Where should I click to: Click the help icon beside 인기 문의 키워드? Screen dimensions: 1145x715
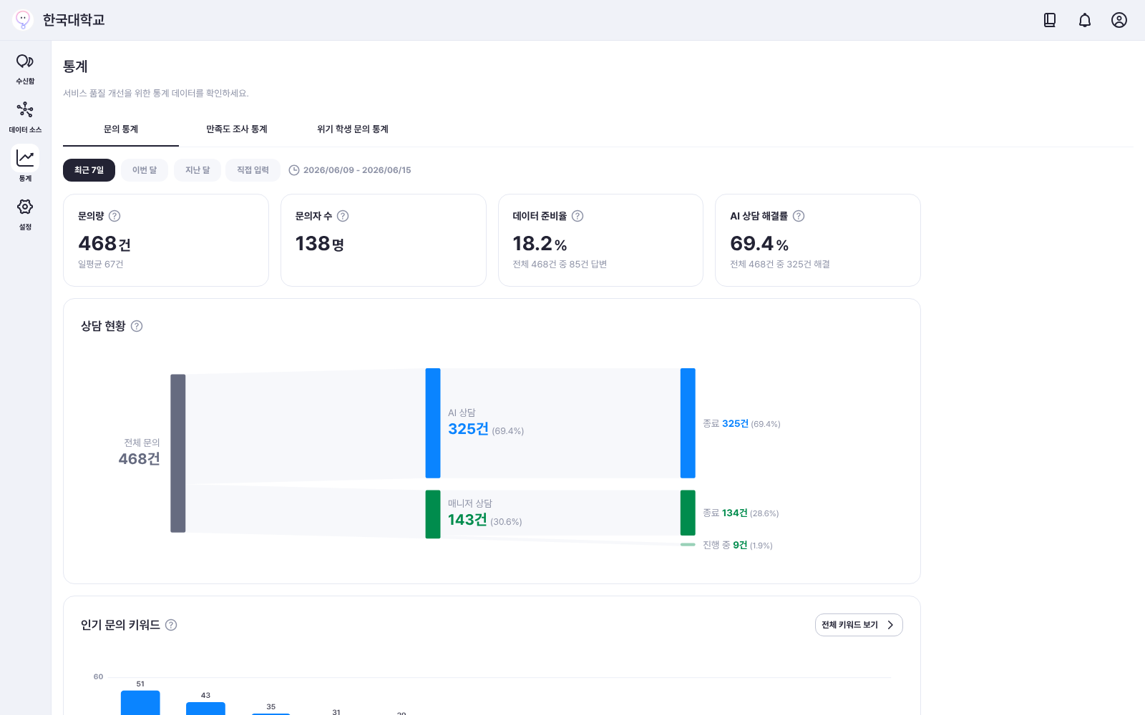[171, 625]
